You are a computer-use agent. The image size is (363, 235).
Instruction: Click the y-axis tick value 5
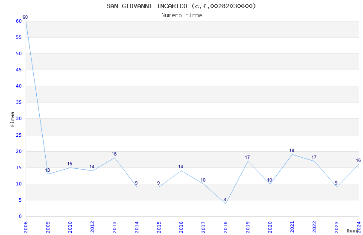click(x=20, y=200)
